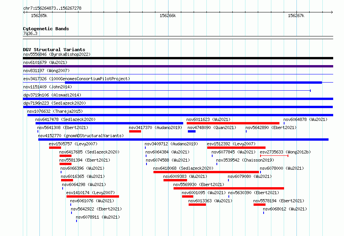Click nsv6064384 (Wu2021) label
This screenshot has height=236, width=344.
[x=167, y=152]
